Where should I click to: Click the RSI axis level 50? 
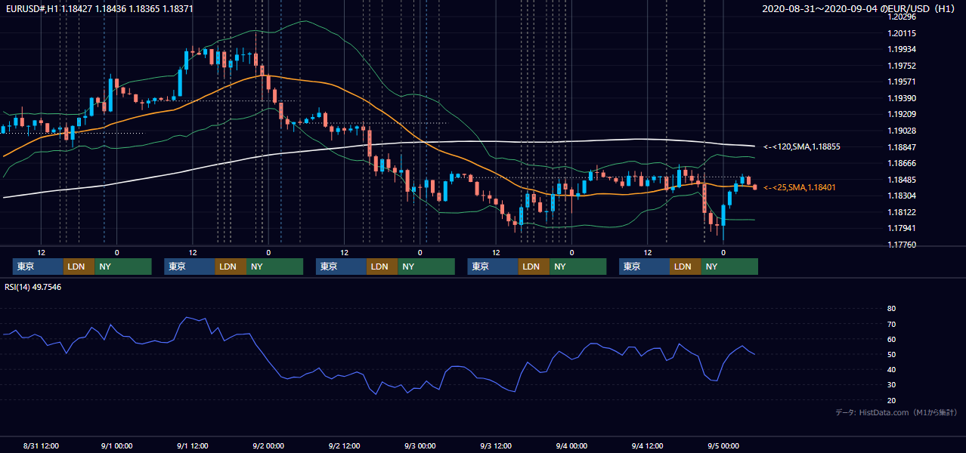click(x=892, y=354)
